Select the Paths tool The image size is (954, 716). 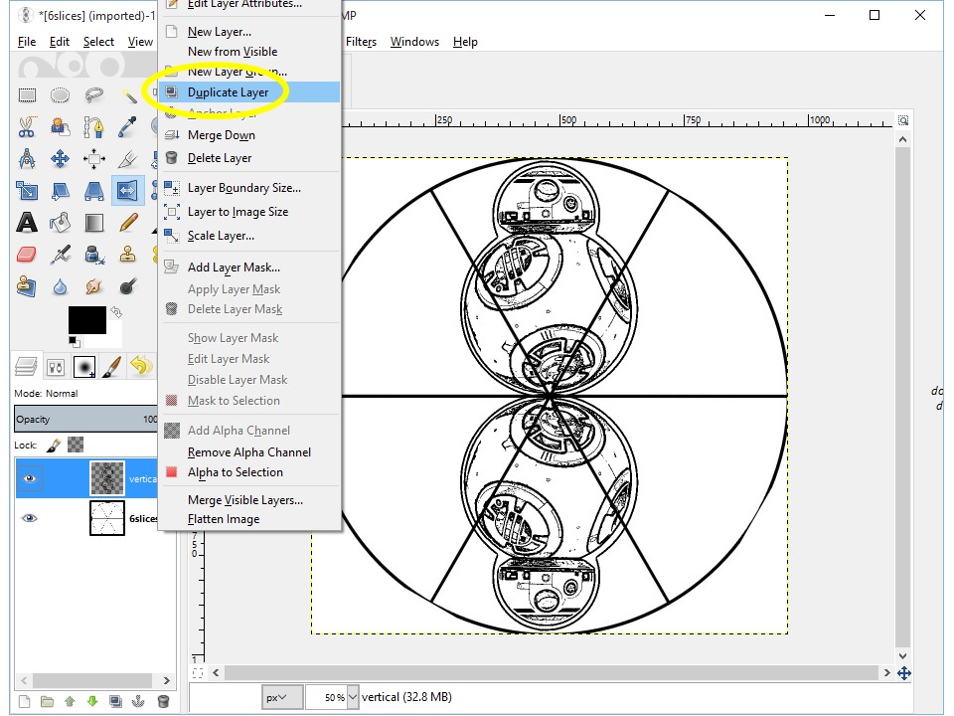[x=93, y=126]
